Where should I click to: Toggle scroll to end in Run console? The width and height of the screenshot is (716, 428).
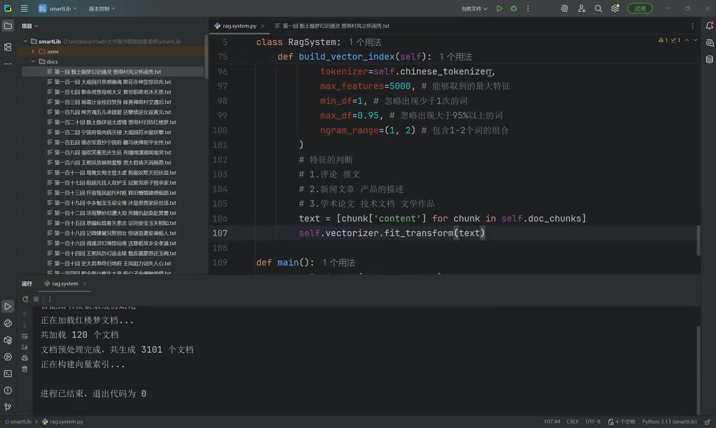24,347
